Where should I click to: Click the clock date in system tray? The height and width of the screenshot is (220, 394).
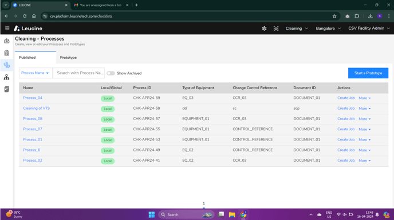[365, 214]
